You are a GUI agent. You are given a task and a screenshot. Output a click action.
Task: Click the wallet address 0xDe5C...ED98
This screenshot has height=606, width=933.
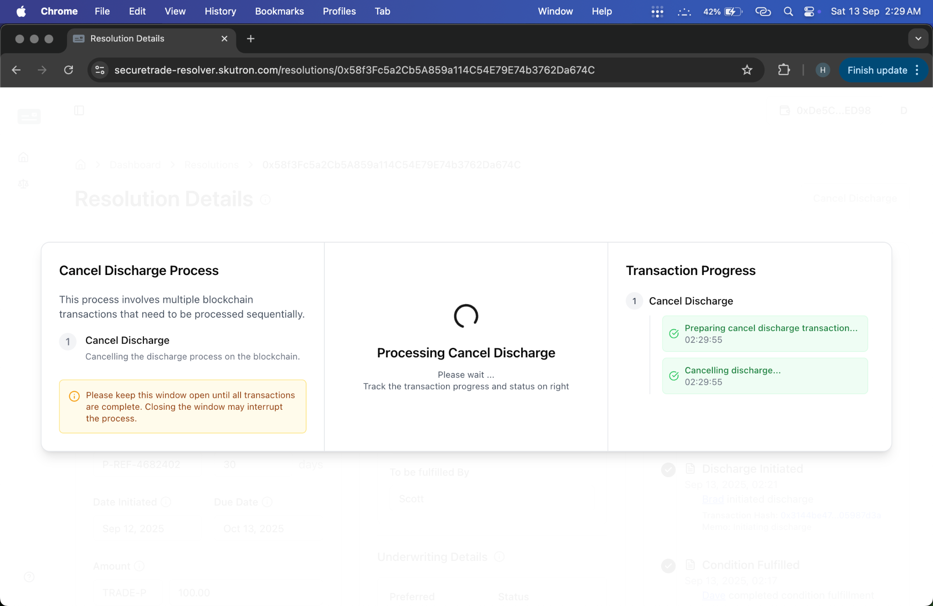click(833, 111)
